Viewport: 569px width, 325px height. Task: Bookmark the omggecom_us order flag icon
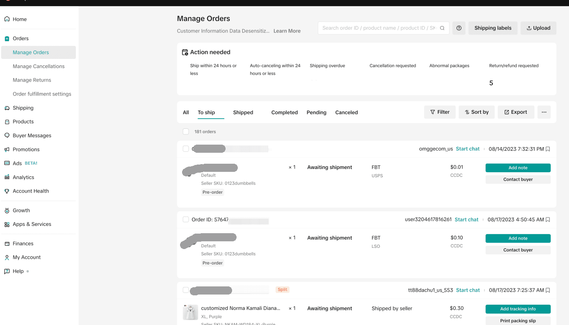point(548,149)
